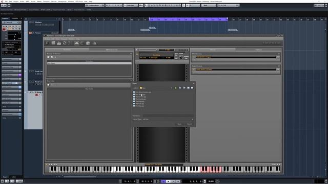The image size is (328, 184).
Task: Open the File menu in Cubase
Action: point(6,1)
